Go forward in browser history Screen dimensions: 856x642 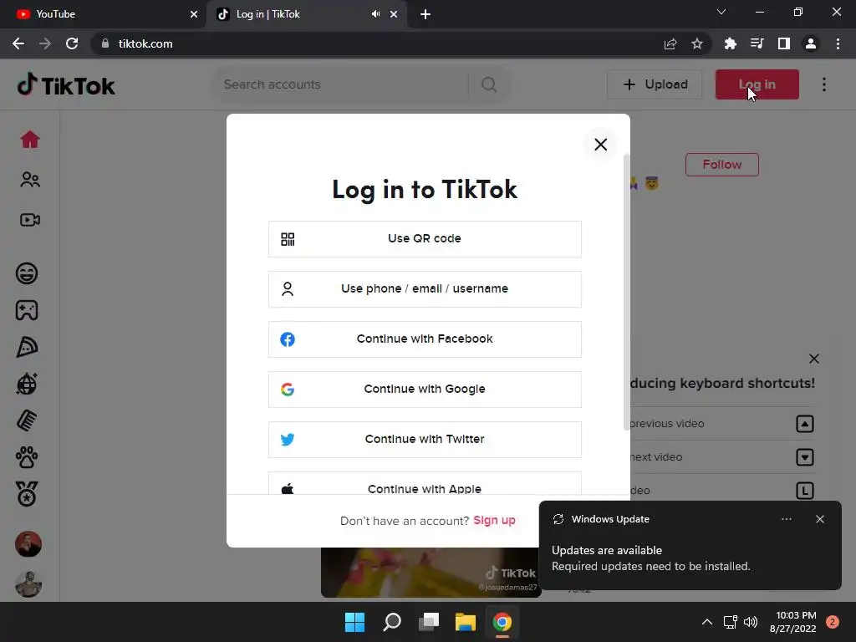click(45, 43)
